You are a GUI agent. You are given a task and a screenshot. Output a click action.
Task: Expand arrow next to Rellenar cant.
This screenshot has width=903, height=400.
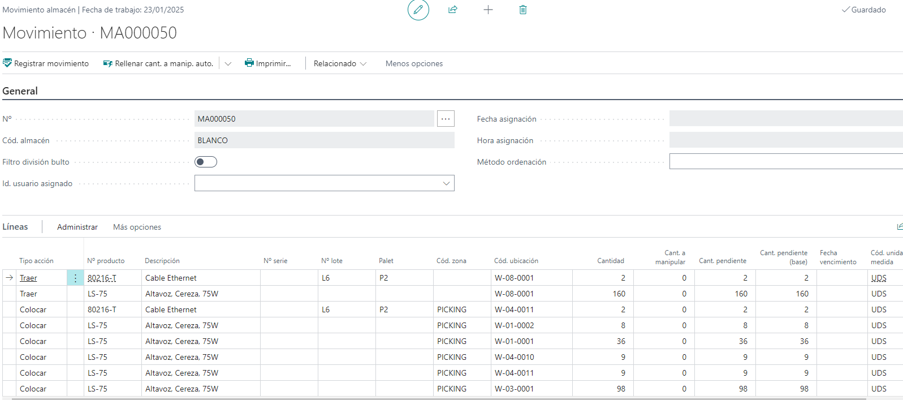(228, 63)
